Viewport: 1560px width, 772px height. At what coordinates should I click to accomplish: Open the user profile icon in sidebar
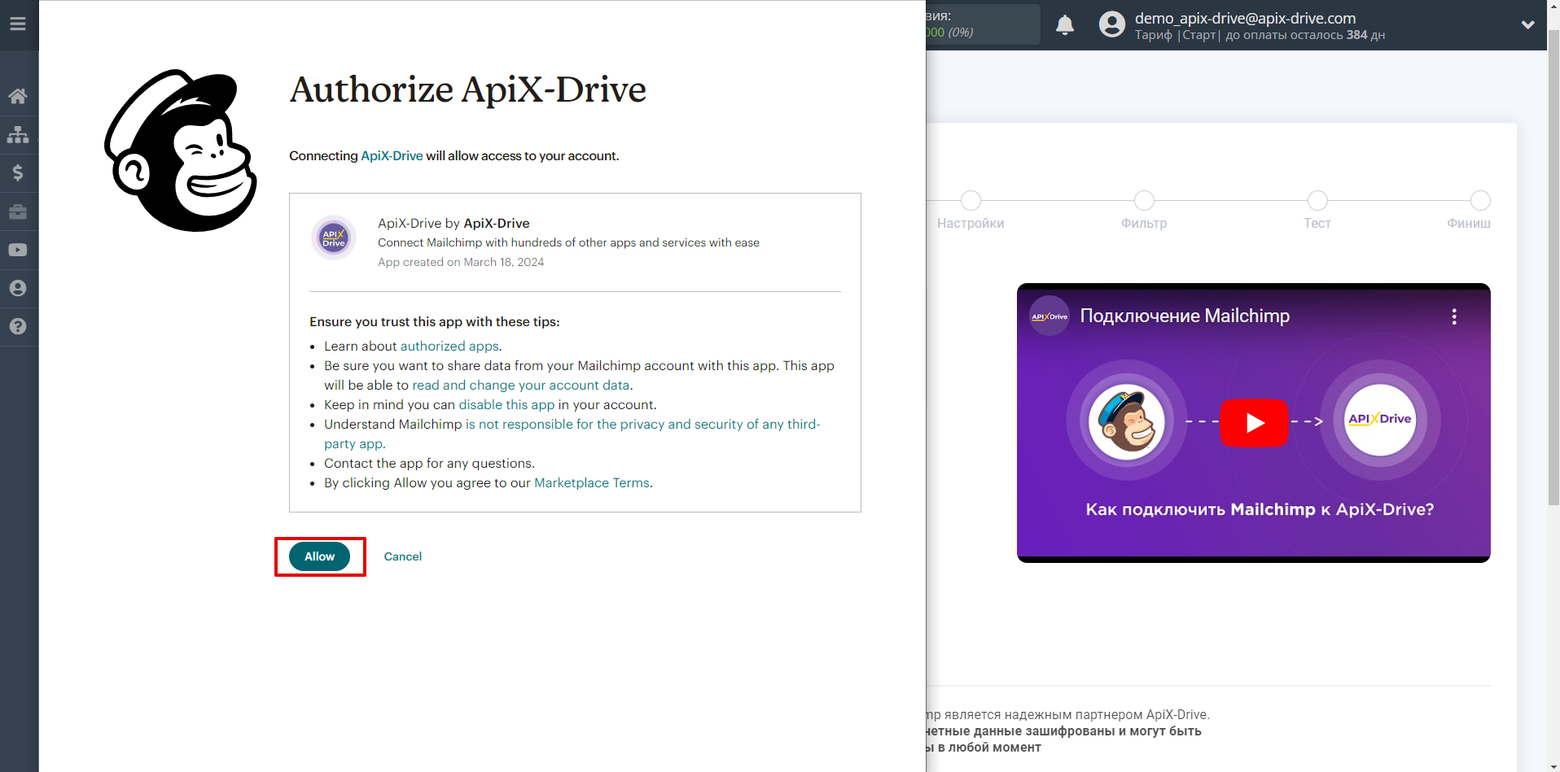pos(18,288)
